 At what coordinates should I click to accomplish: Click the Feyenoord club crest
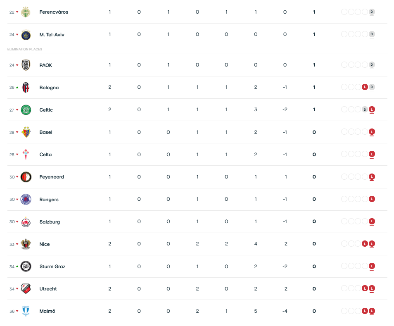(x=26, y=177)
